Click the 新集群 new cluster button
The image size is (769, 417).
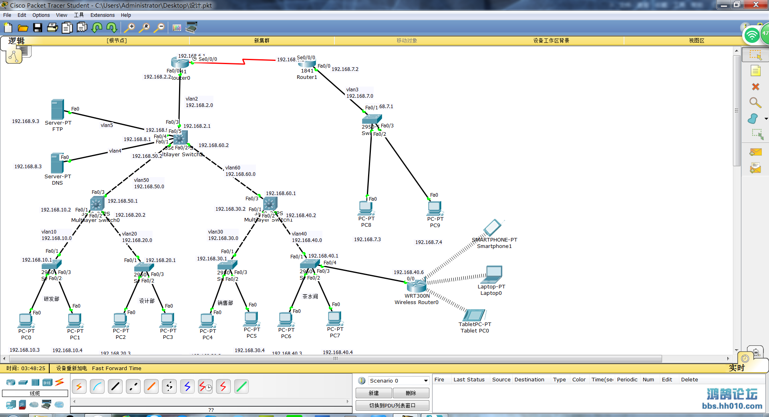click(x=262, y=40)
